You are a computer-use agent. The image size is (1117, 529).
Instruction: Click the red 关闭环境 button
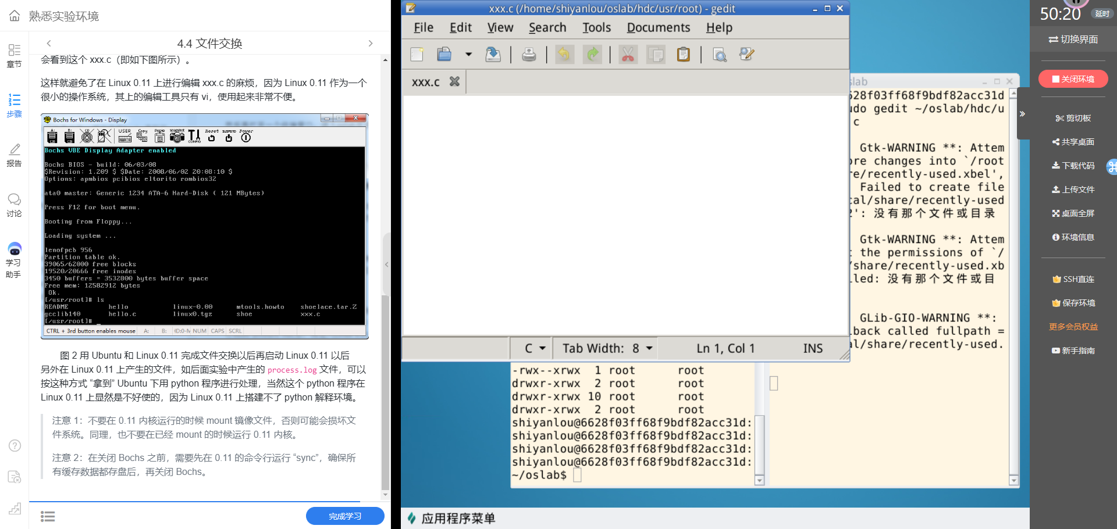1073,79
